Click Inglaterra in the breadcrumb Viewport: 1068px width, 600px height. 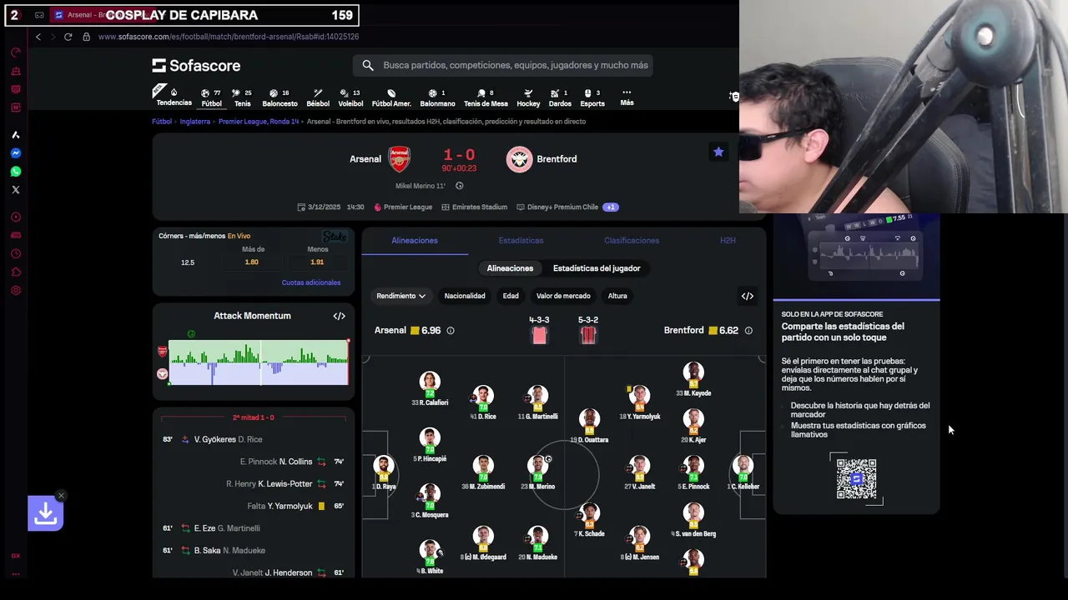click(194, 122)
